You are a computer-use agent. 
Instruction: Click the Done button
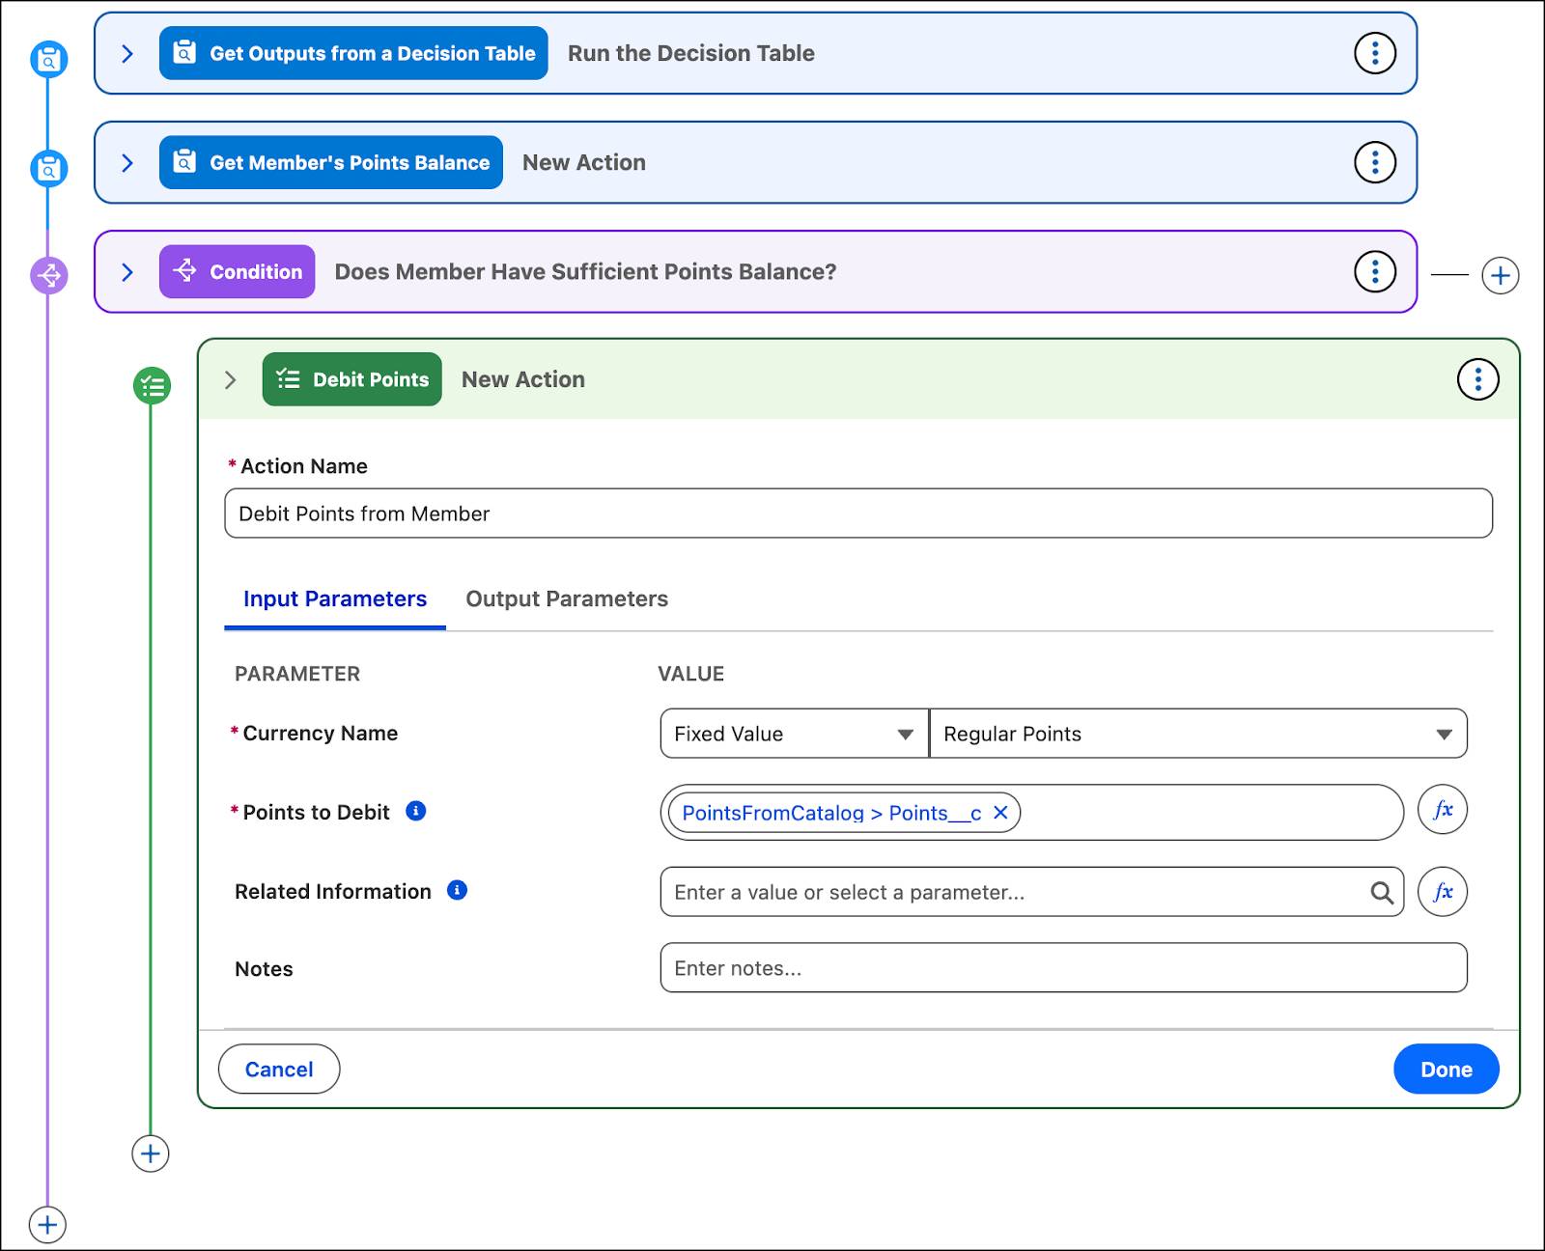pyautogui.click(x=1447, y=1069)
